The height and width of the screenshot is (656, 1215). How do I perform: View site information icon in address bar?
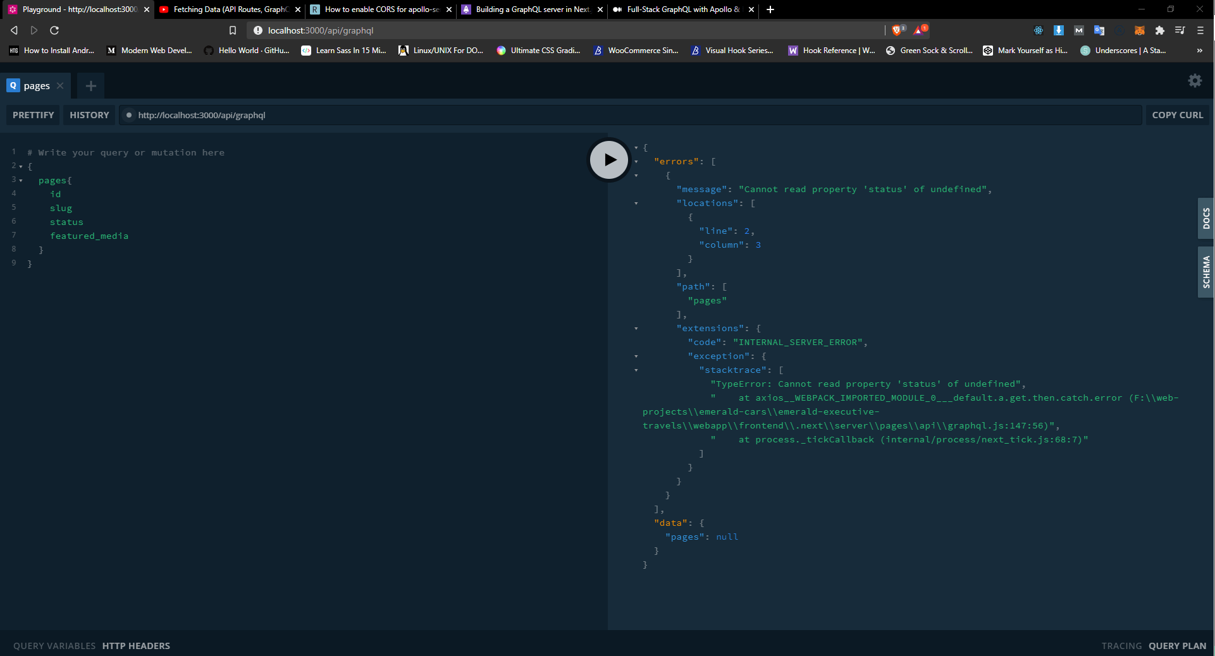[258, 30]
